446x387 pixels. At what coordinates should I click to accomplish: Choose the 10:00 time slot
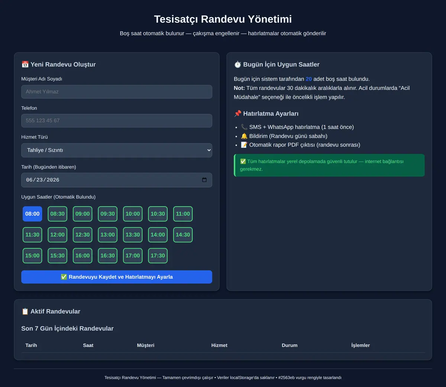coord(133,214)
